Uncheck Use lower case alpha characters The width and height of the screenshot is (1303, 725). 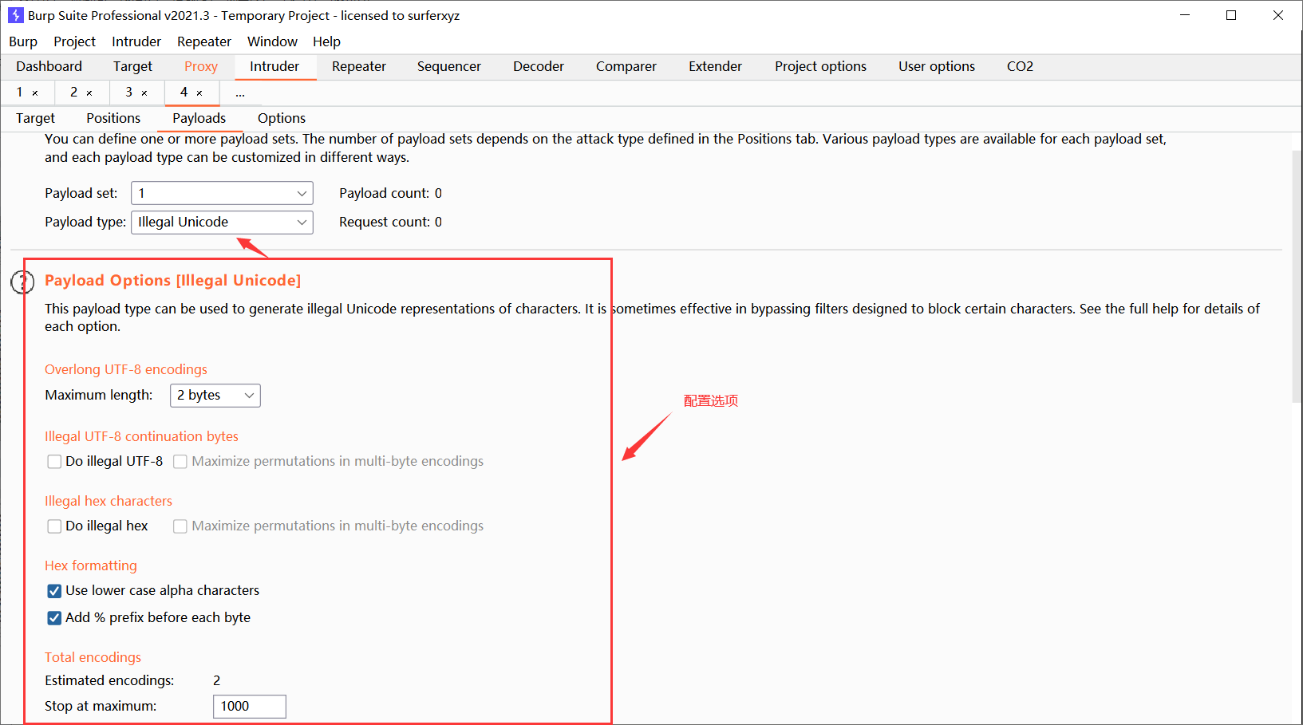(x=54, y=591)
